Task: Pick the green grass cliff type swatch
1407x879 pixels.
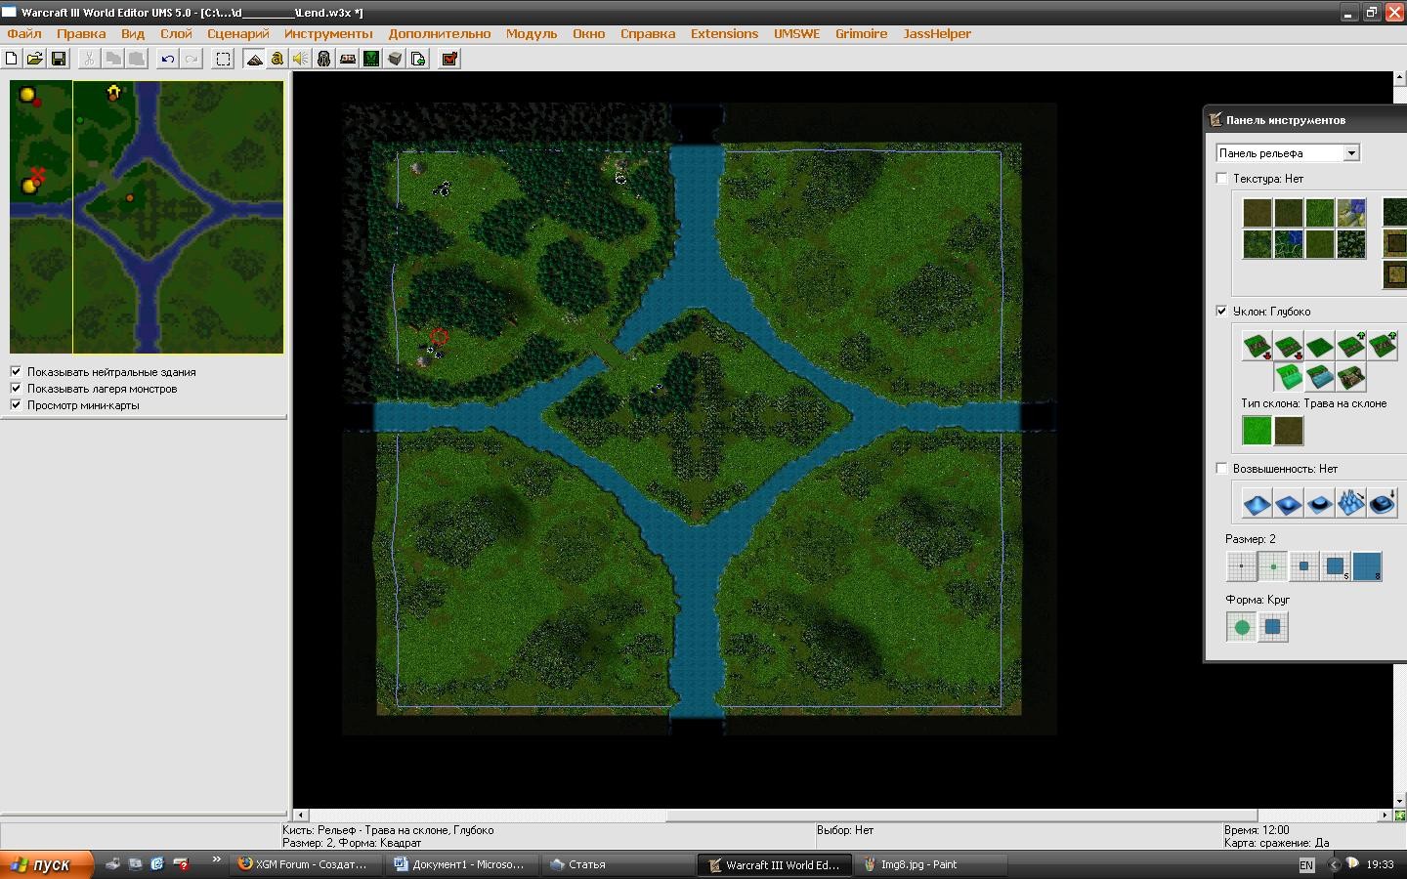Action: [1257, 430]
